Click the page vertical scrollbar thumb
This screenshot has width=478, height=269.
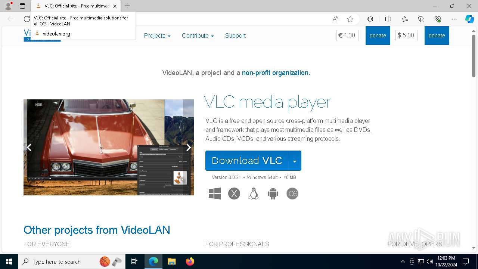coord(474,56)
